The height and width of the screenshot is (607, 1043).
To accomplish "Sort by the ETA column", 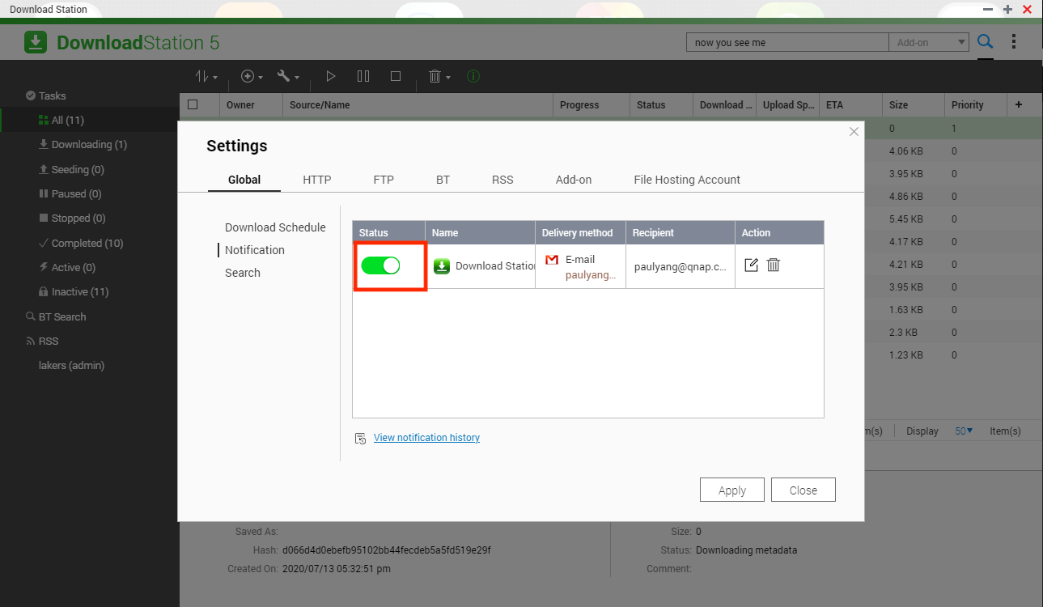I will coord(850,104).
